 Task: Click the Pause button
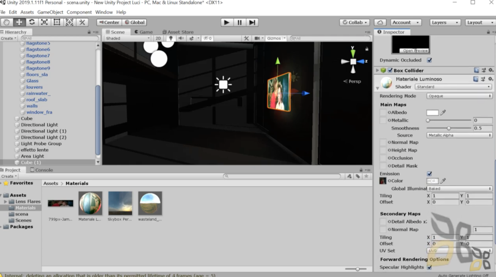[239, 22]
